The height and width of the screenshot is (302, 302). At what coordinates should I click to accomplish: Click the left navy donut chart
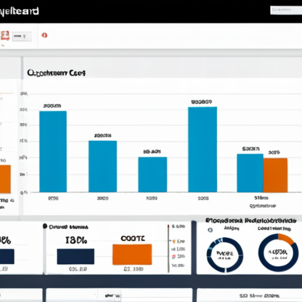click(225, 255)
